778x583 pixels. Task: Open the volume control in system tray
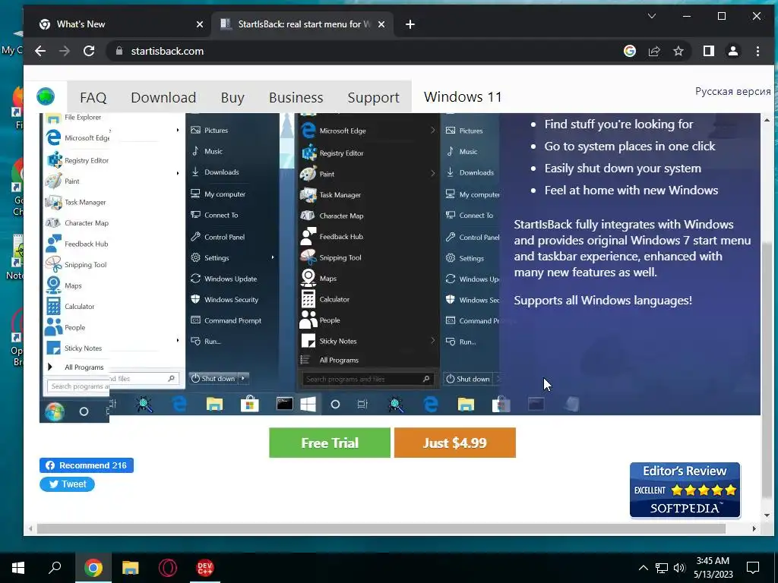tap(679, 568)
